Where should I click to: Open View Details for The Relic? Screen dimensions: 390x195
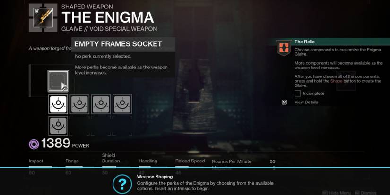click(x=306, y=102)
